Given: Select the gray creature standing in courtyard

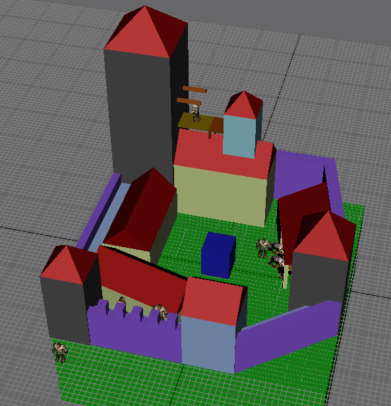Looking at the screenshot, I should pos(262,248).
